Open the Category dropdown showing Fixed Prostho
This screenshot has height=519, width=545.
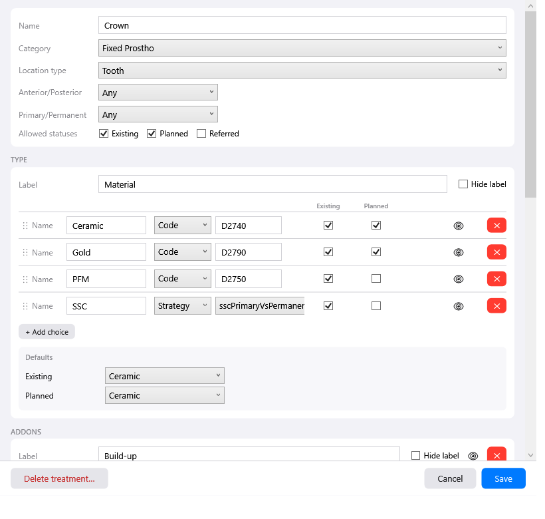click(x=302, y=48)
